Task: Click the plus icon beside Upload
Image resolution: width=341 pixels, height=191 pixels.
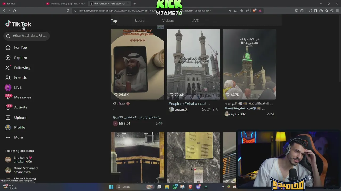Action: pyautogui.click(x=8, y=118)
